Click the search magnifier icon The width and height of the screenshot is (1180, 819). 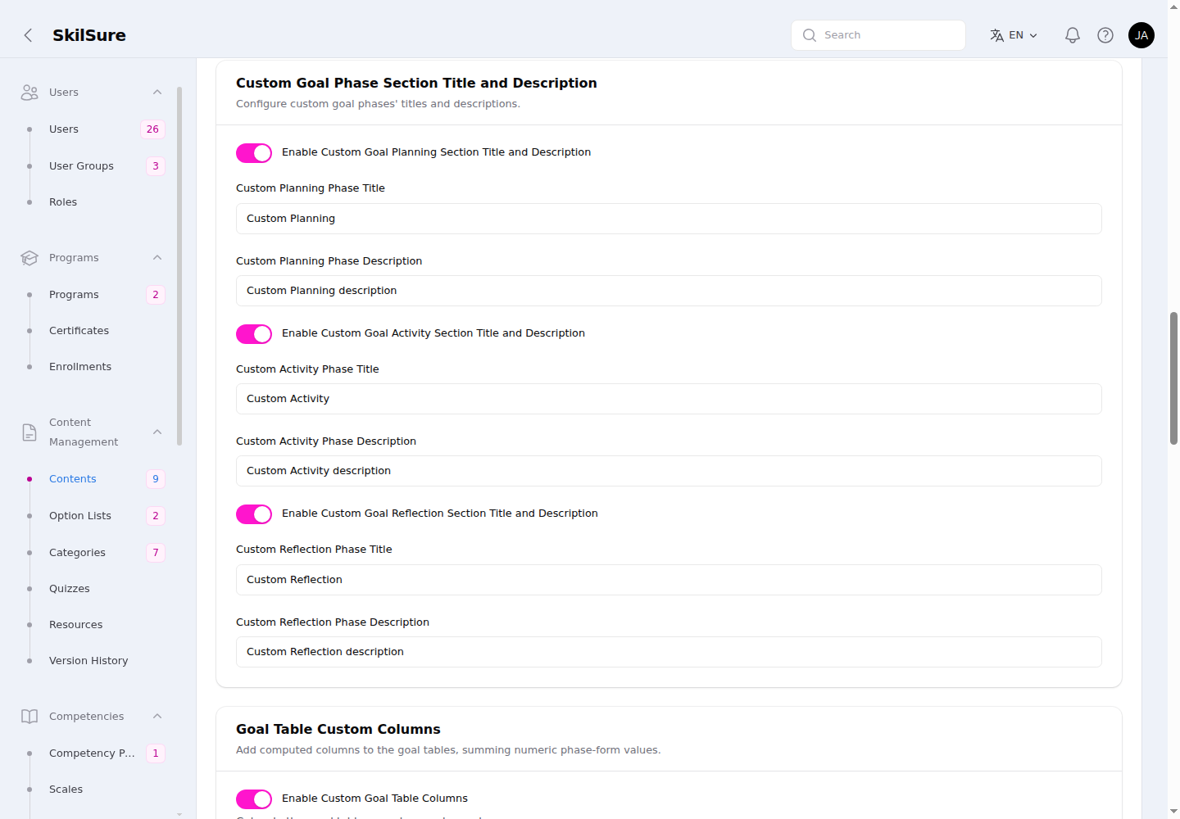(x=810, y=35)
